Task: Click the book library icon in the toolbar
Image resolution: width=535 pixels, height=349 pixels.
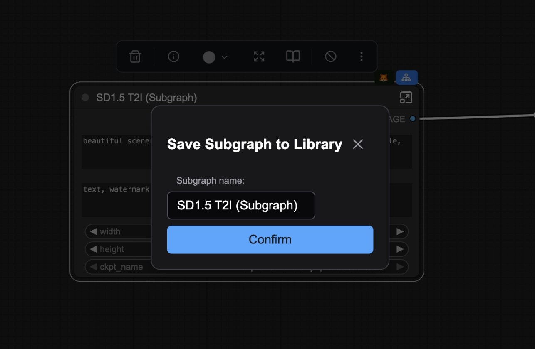Action: (292, 57)
